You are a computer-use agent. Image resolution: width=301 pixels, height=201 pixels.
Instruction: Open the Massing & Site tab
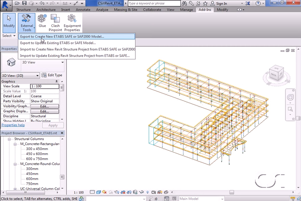[125, 10]
